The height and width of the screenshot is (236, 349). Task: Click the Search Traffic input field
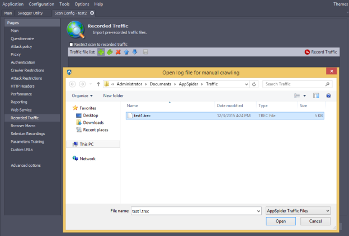pyautogui.click(x=296, y=84)
